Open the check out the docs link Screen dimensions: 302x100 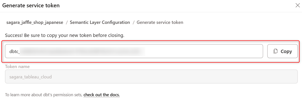coord(102,95)
